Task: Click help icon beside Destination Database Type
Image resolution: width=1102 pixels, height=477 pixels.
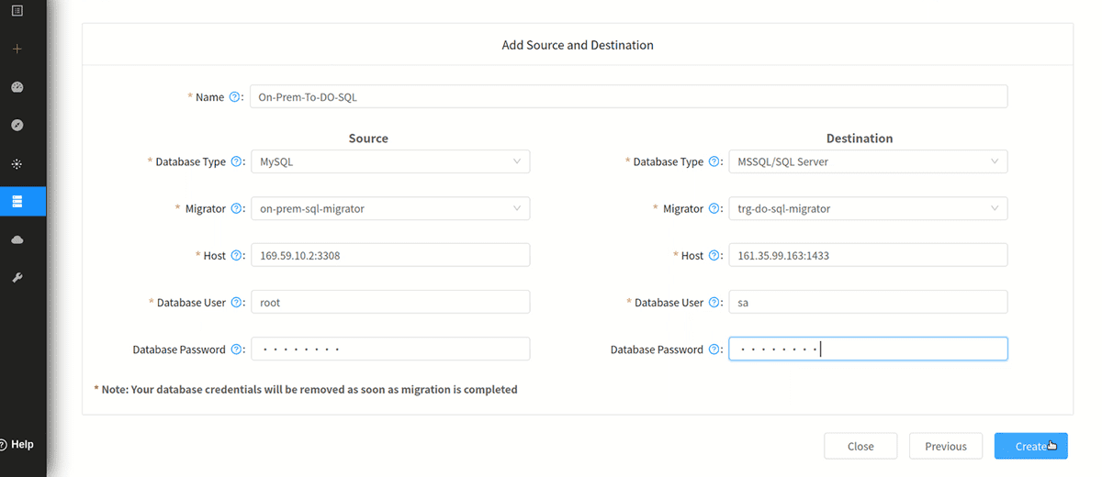Action: coord(714,161)
